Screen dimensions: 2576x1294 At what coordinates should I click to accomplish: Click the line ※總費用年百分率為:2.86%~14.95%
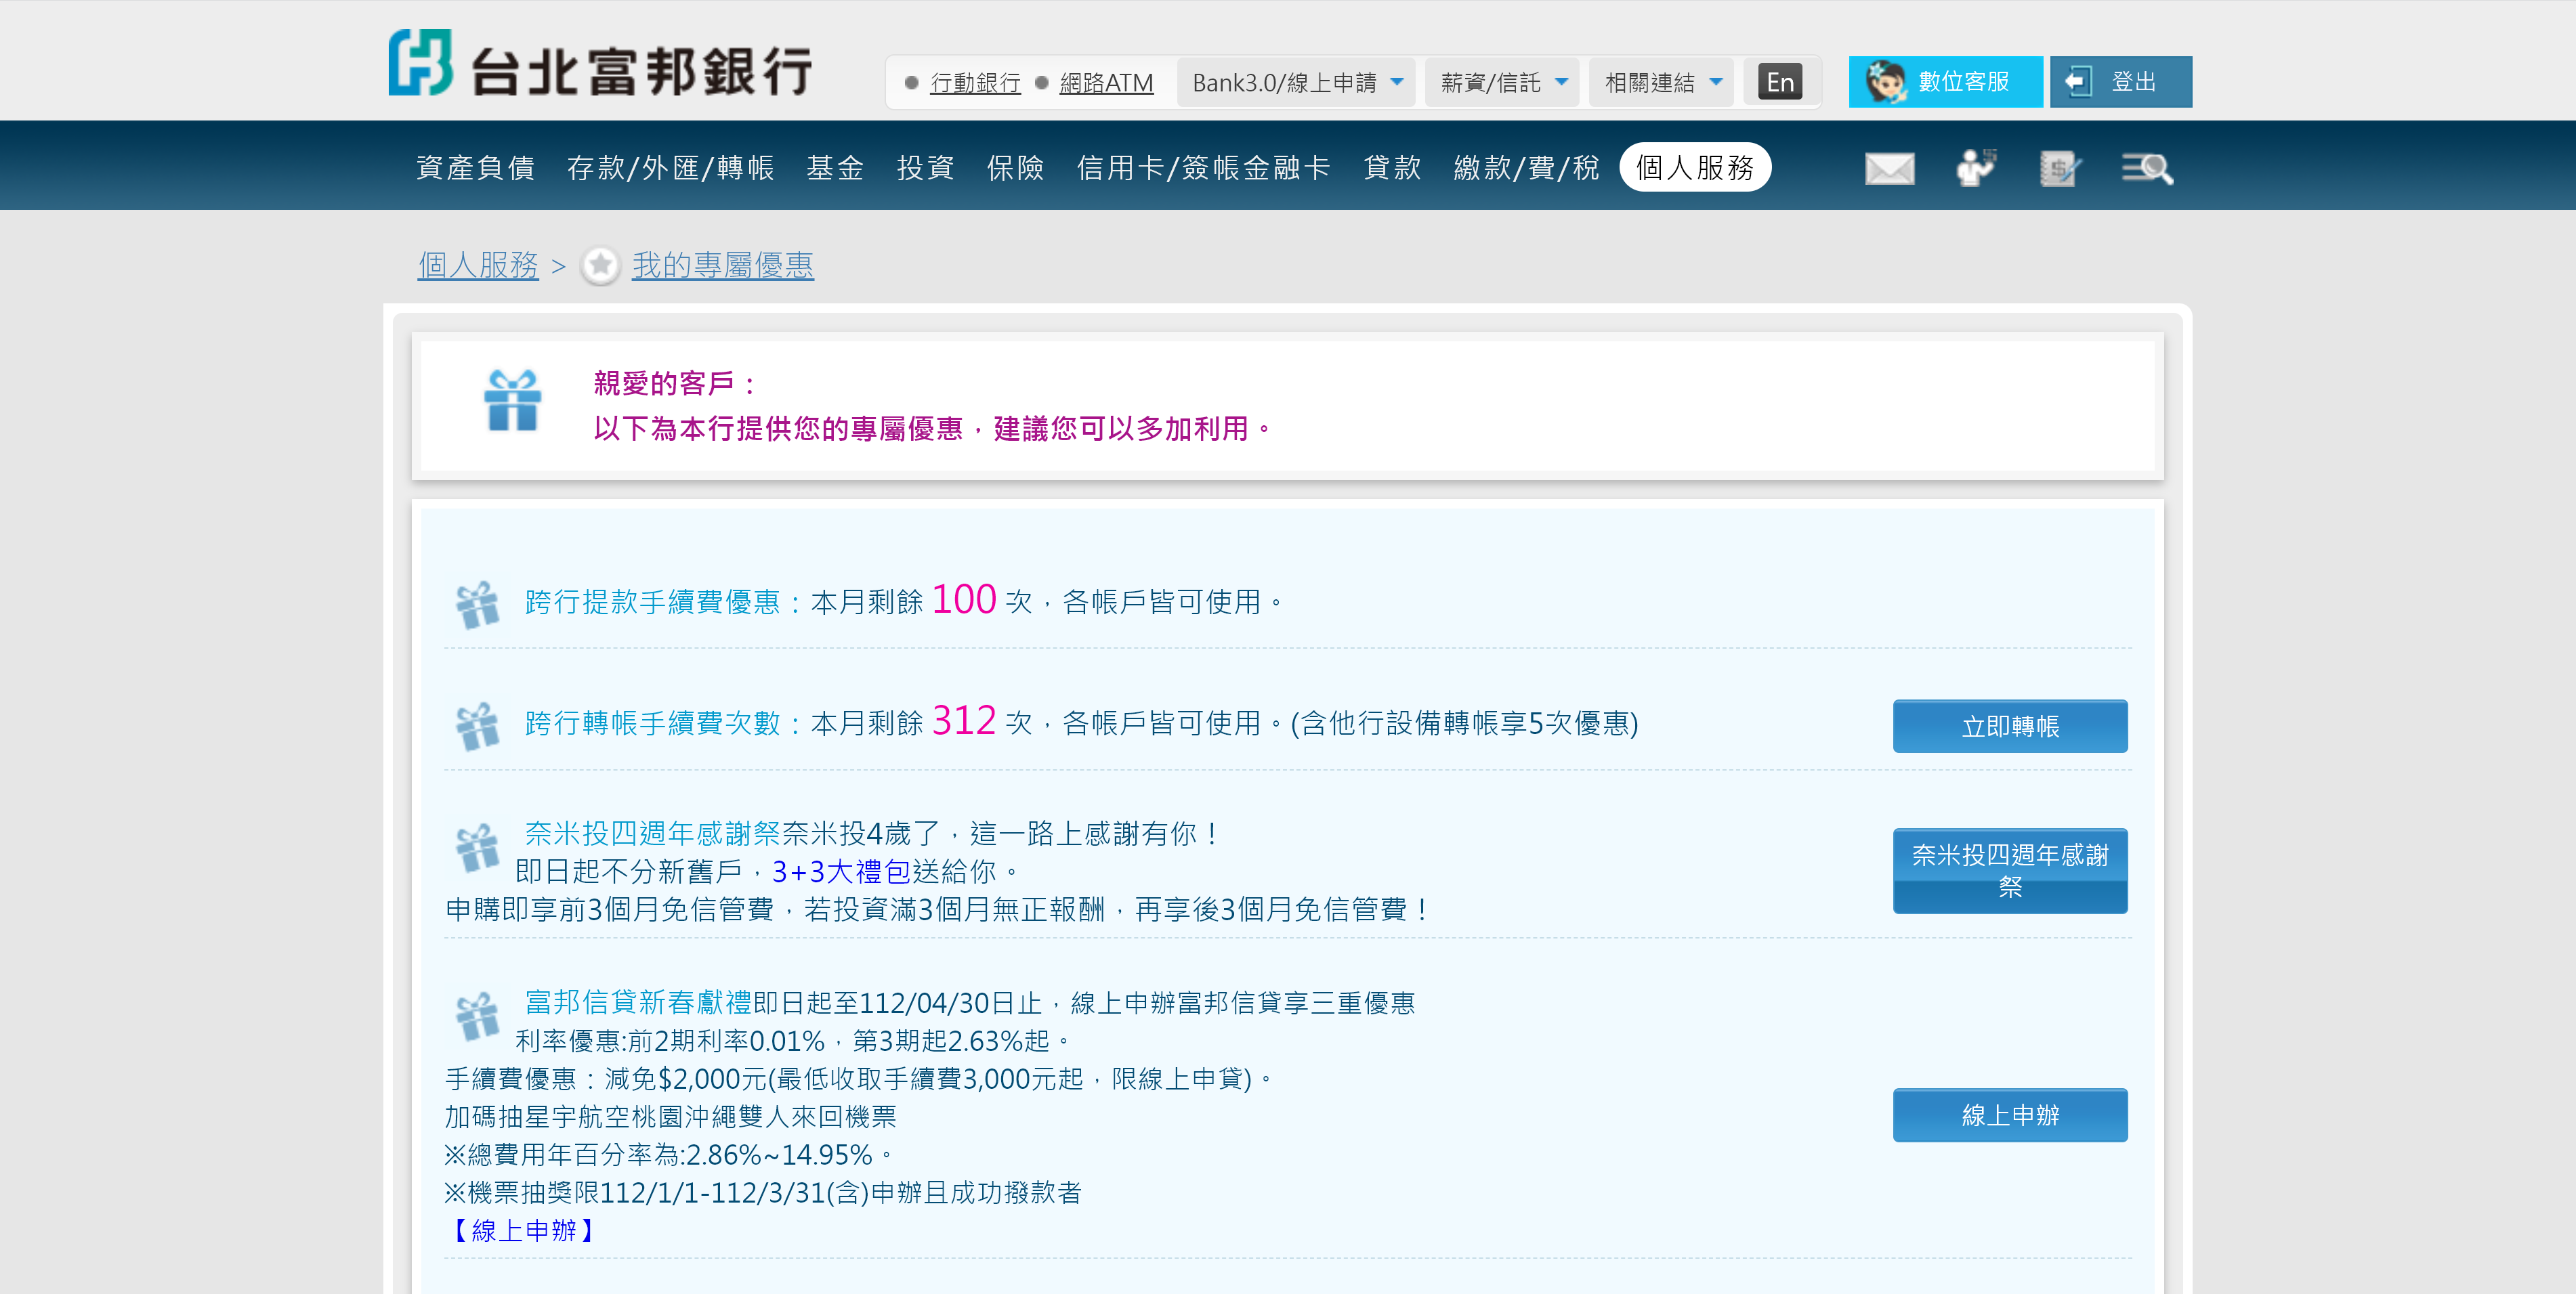668,1154
